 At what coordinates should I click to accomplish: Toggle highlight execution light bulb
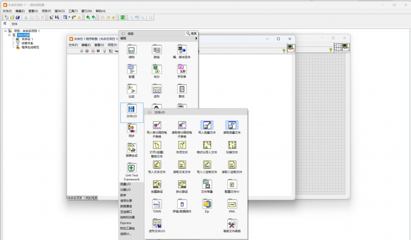(x=105, y=51)
